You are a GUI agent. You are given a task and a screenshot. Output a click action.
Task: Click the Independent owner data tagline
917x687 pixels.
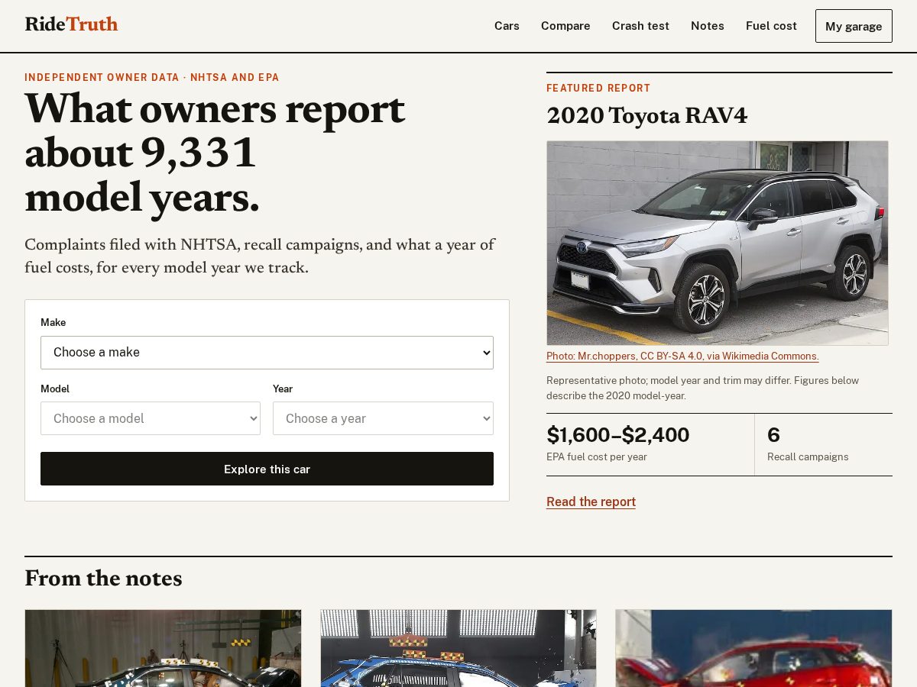click(x=152, y=78)
